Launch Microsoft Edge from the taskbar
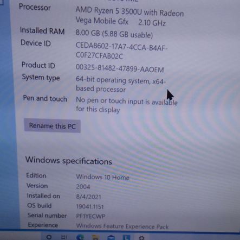The height and width of the screenshot is (240, 240). 80,237
